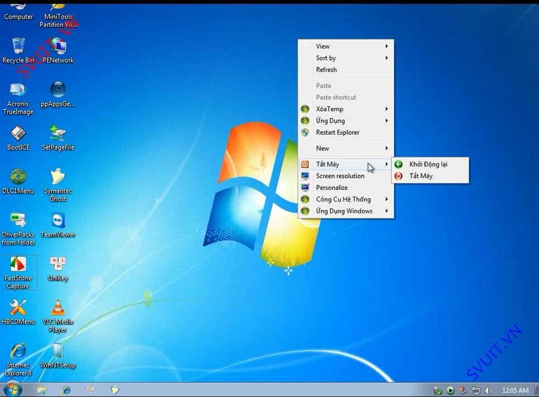Click the Tắt Máy parent menu entry
The image size is (539, 397).
(x=346, y=164)
